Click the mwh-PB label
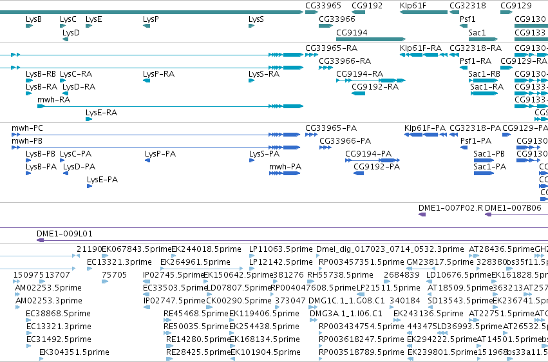The height and width of the screenshot is (362, 548). [27, 141]
